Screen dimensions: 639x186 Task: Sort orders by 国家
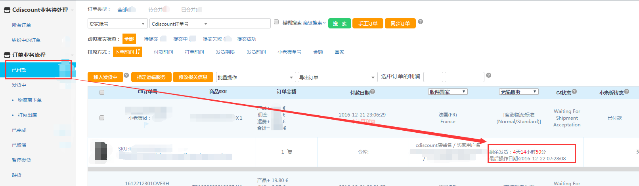point(339,52)
